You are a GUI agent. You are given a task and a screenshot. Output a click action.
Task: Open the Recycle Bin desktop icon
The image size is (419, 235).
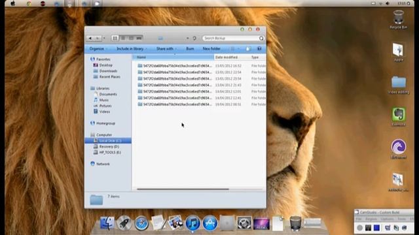pos(399,20)
